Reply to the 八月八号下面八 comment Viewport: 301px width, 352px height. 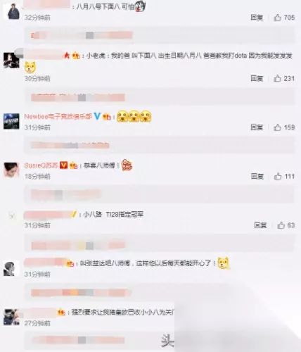coord(257,18)
